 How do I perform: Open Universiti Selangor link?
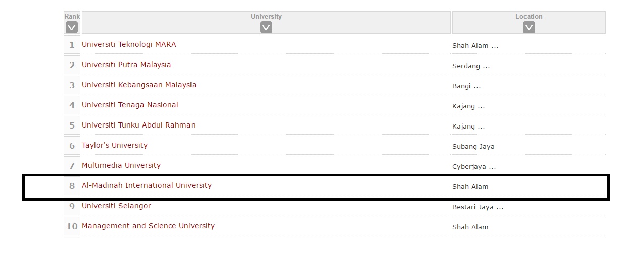[x=116, y=206]
